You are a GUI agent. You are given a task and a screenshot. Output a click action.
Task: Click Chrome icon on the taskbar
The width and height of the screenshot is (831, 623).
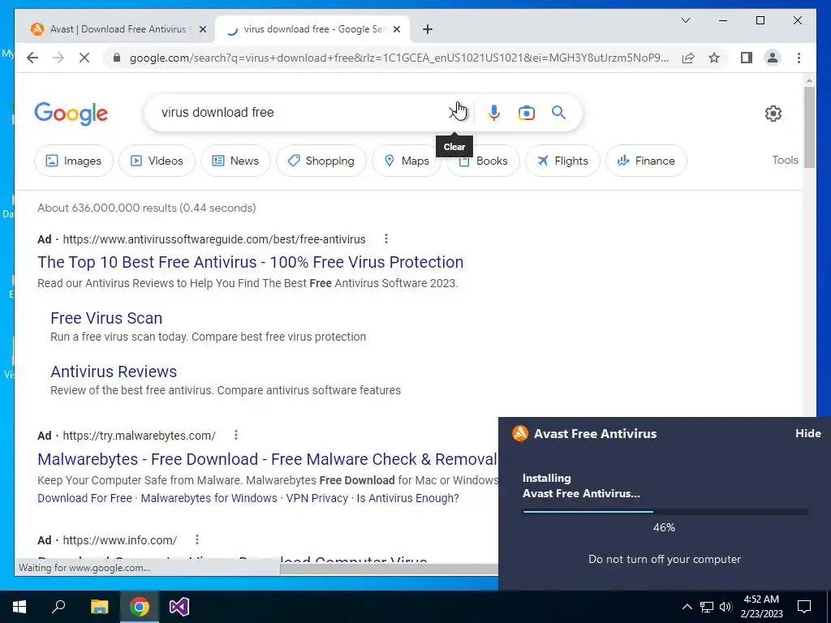point(140,607)
